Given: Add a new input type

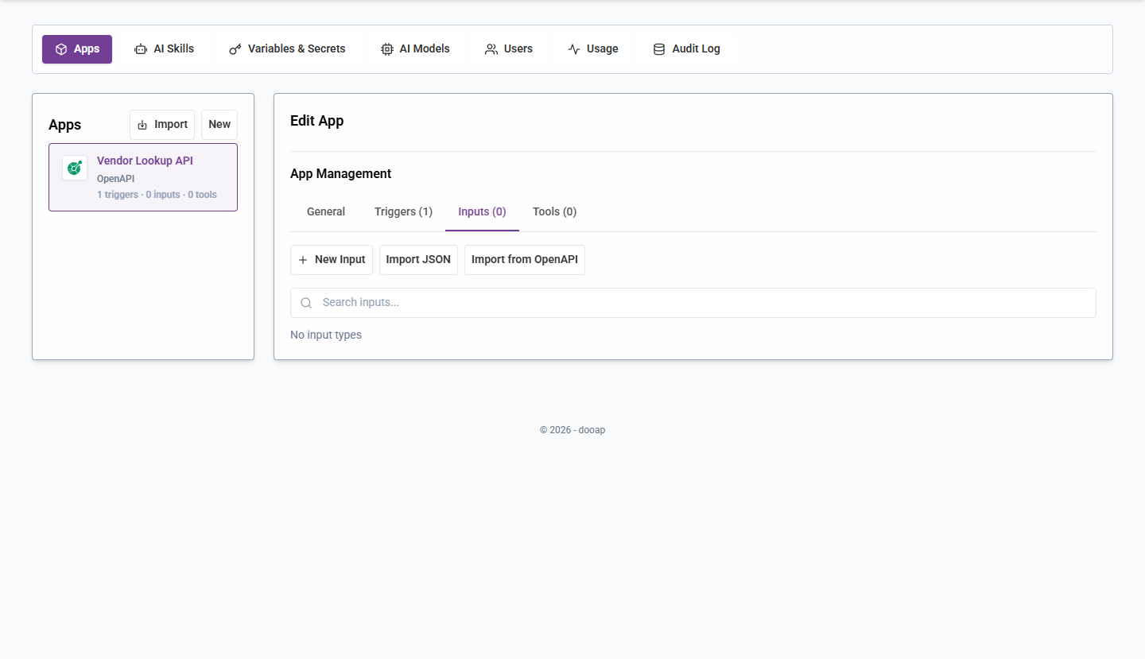Looking at the screenshot, I should [x=332, y=260].
